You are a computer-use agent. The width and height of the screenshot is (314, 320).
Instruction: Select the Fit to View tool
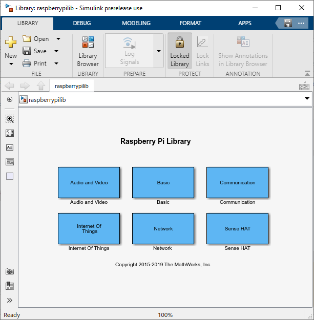tap(10, 133)
